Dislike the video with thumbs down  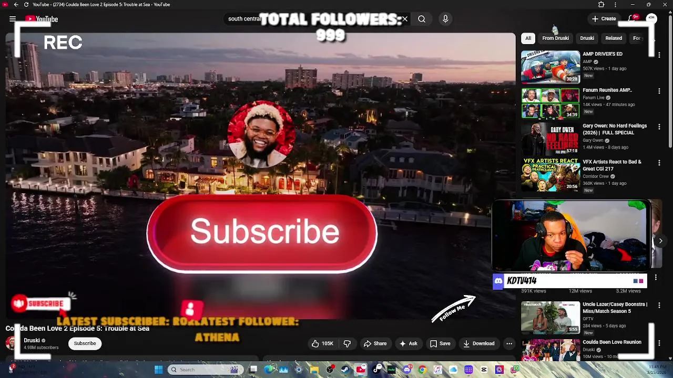(x=347, y=343)
